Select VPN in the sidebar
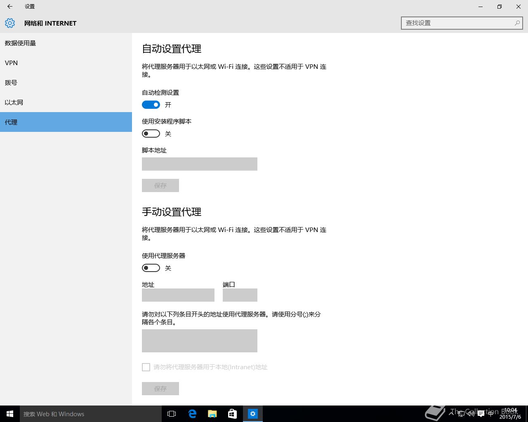The image size is (528, 422). [66, 63]
